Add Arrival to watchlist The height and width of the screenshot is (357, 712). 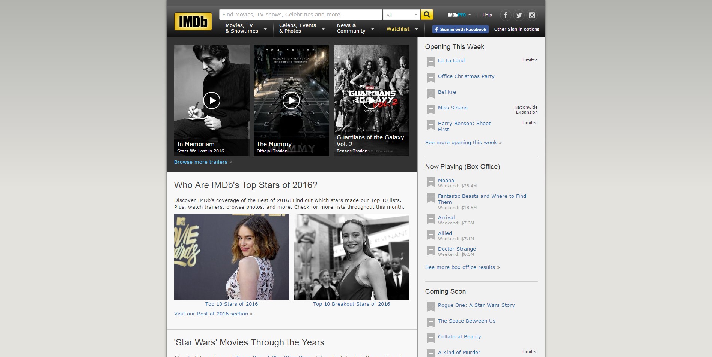point(431,219)
